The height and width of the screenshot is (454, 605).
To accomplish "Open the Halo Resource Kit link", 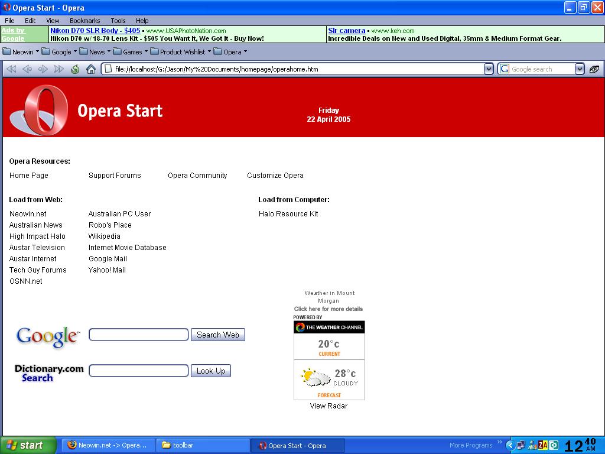I will pyautogui.click(x=288, y=213).
